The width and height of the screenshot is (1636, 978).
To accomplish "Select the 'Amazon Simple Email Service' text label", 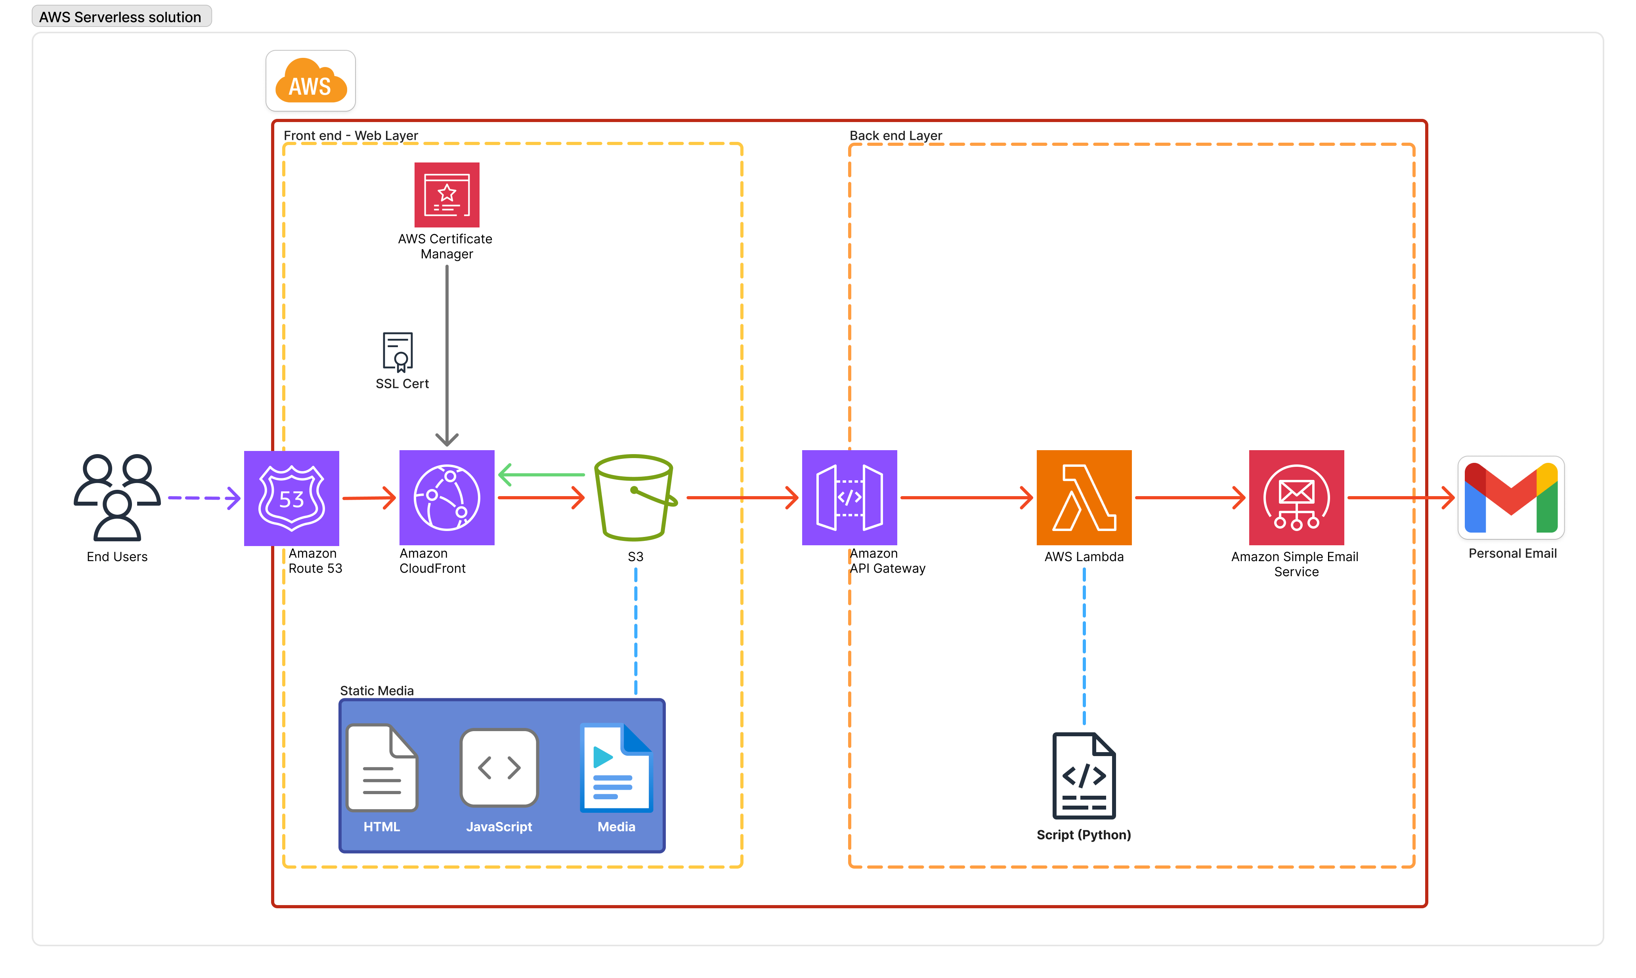I will coord(1294,564).
